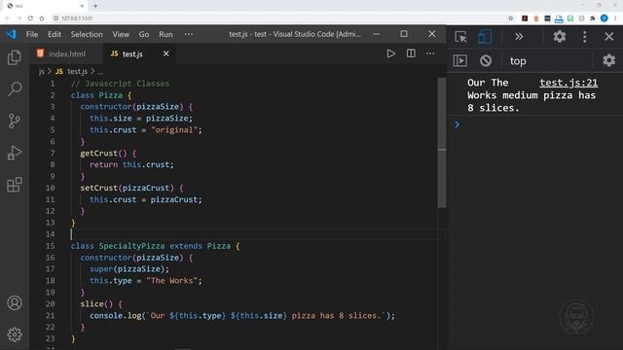Click the setCrust method name
The height and width of the screenshot is (350, 623).
coord(99,188)
